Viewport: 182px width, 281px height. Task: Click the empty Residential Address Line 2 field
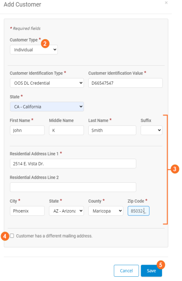[x=73, y=187]
